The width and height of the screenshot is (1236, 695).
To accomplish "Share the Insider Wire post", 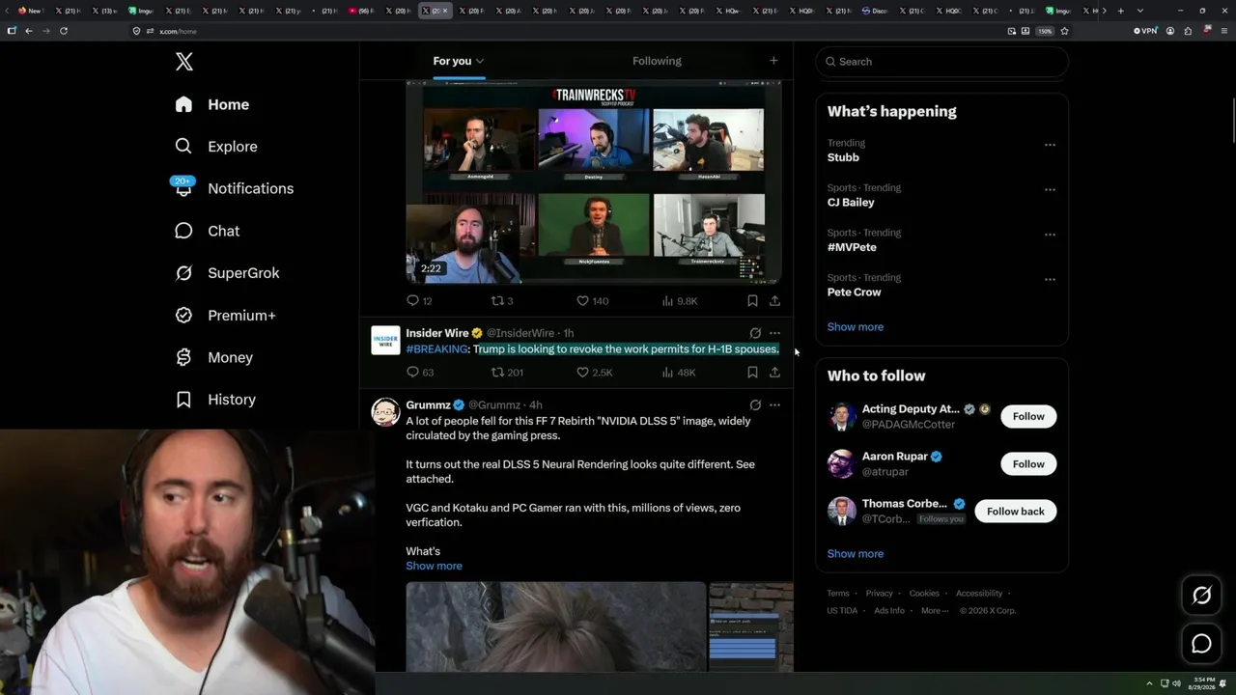I will point(774,372).
